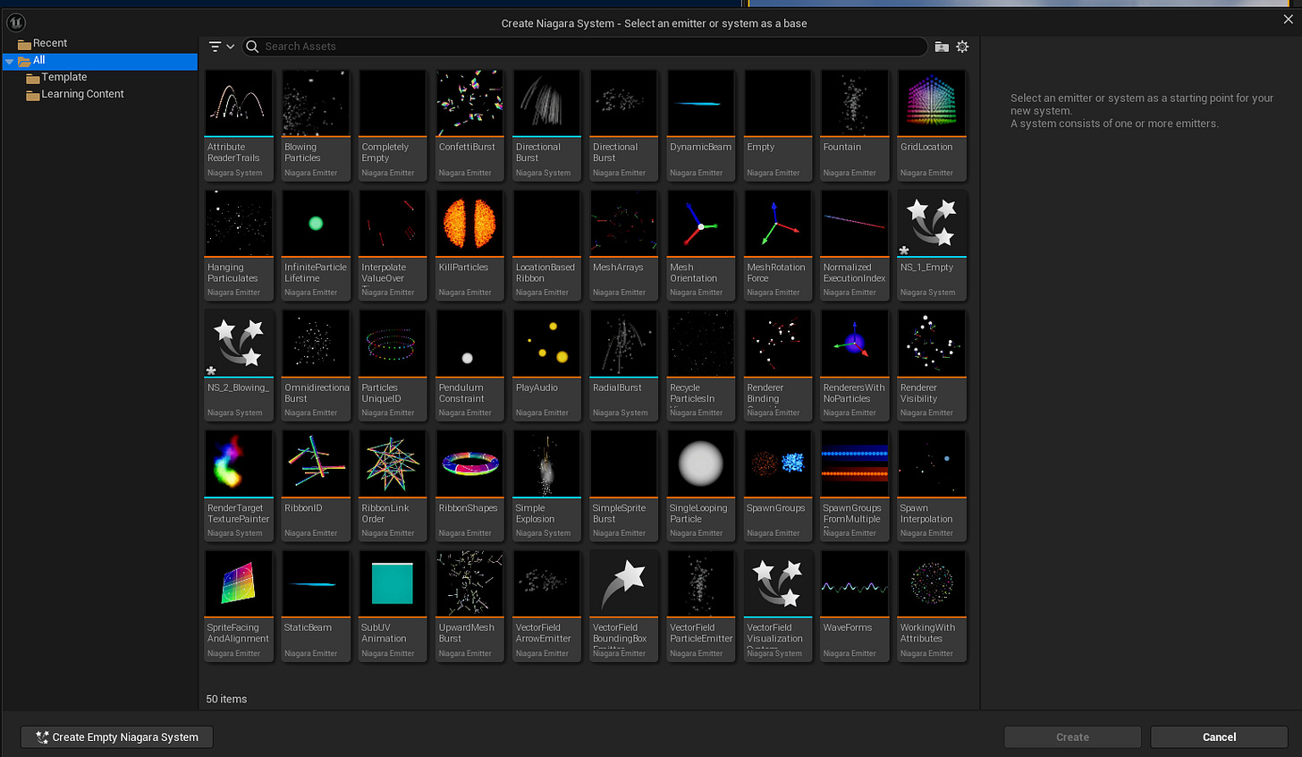1302x757 pixels.
Task: Select the RenderersWith NoParticles emitter
Action: pyautogui.click(x=855, y=365)
